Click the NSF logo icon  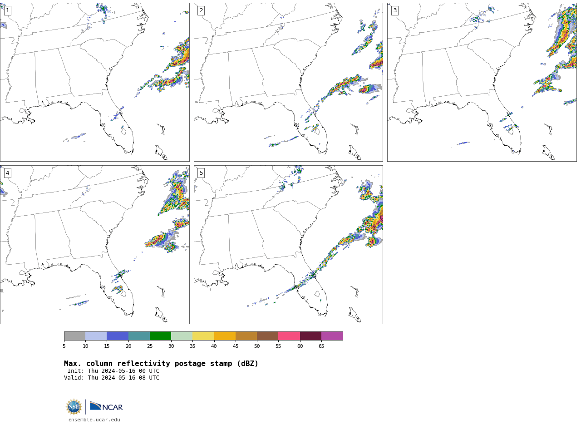pos(74,406)
